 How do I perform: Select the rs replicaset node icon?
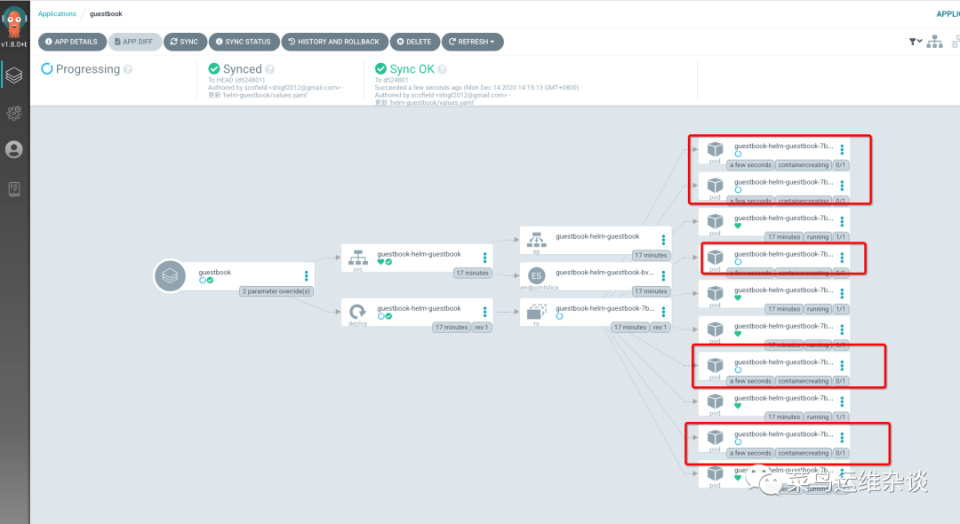536,312
